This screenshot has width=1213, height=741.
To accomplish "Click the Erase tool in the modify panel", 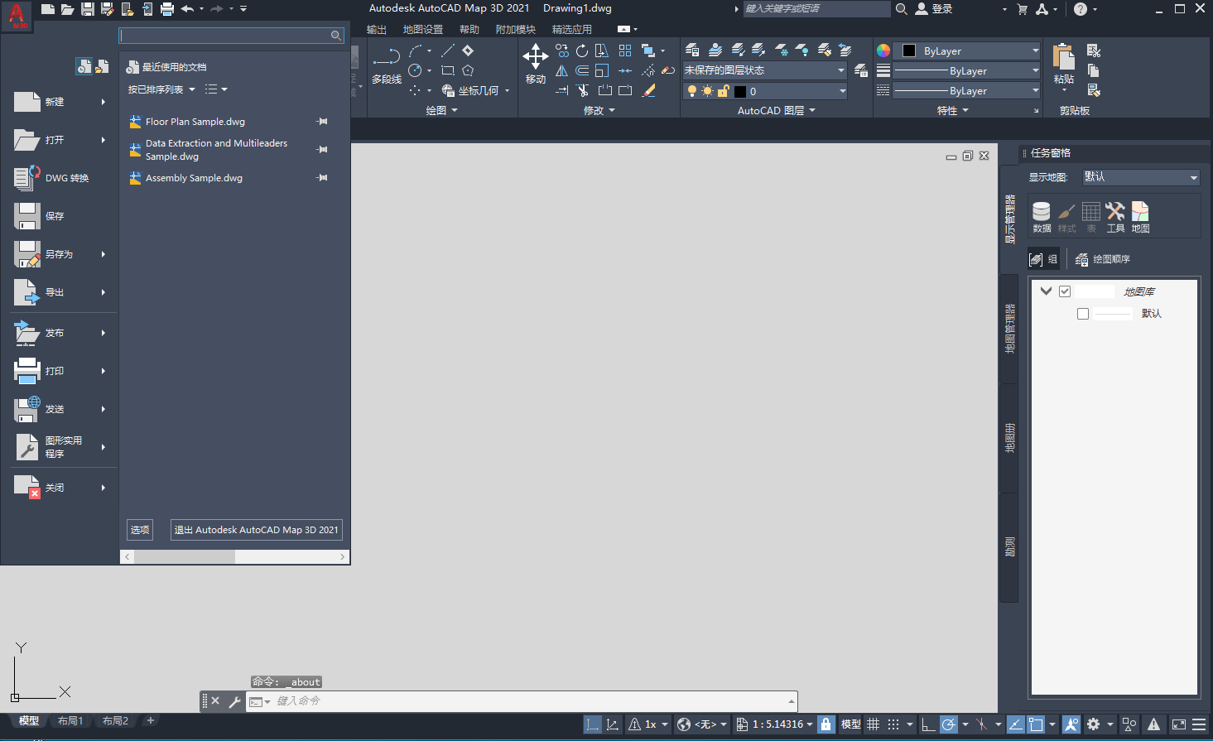I will [649, 90].
